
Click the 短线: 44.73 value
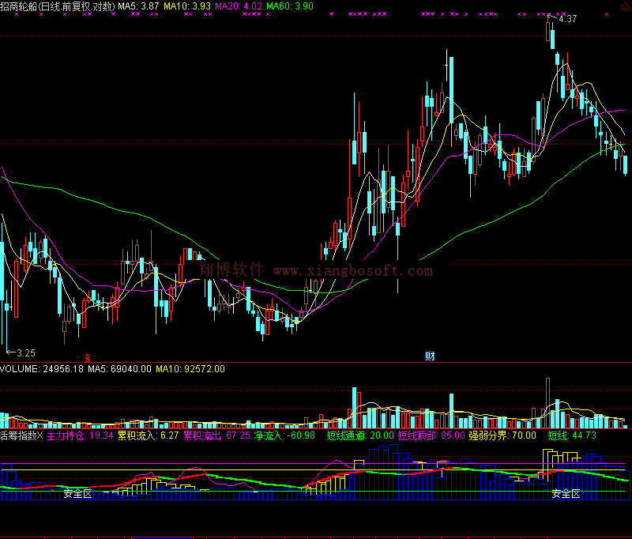[572, 435]
